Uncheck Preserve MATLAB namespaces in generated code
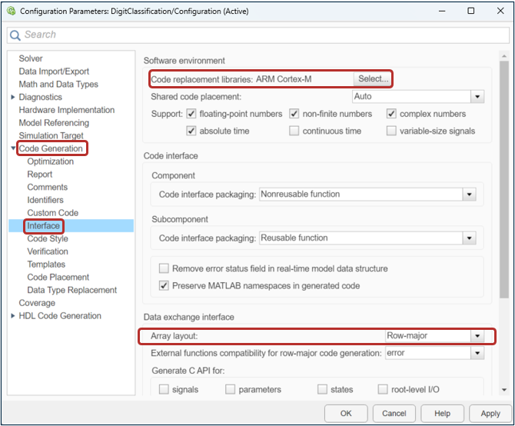This screenshot has height=426, width=515. [x=164, y=285]
